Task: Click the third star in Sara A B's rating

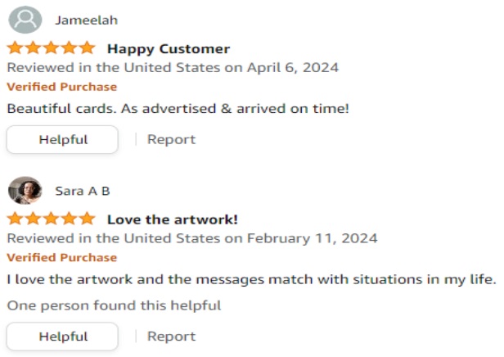Action: (51, 219)
